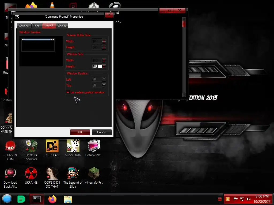The height and width of the screenshot is (205, 274).
Task: Click the Window Size Width input field
Action: (x=97, y=60)
